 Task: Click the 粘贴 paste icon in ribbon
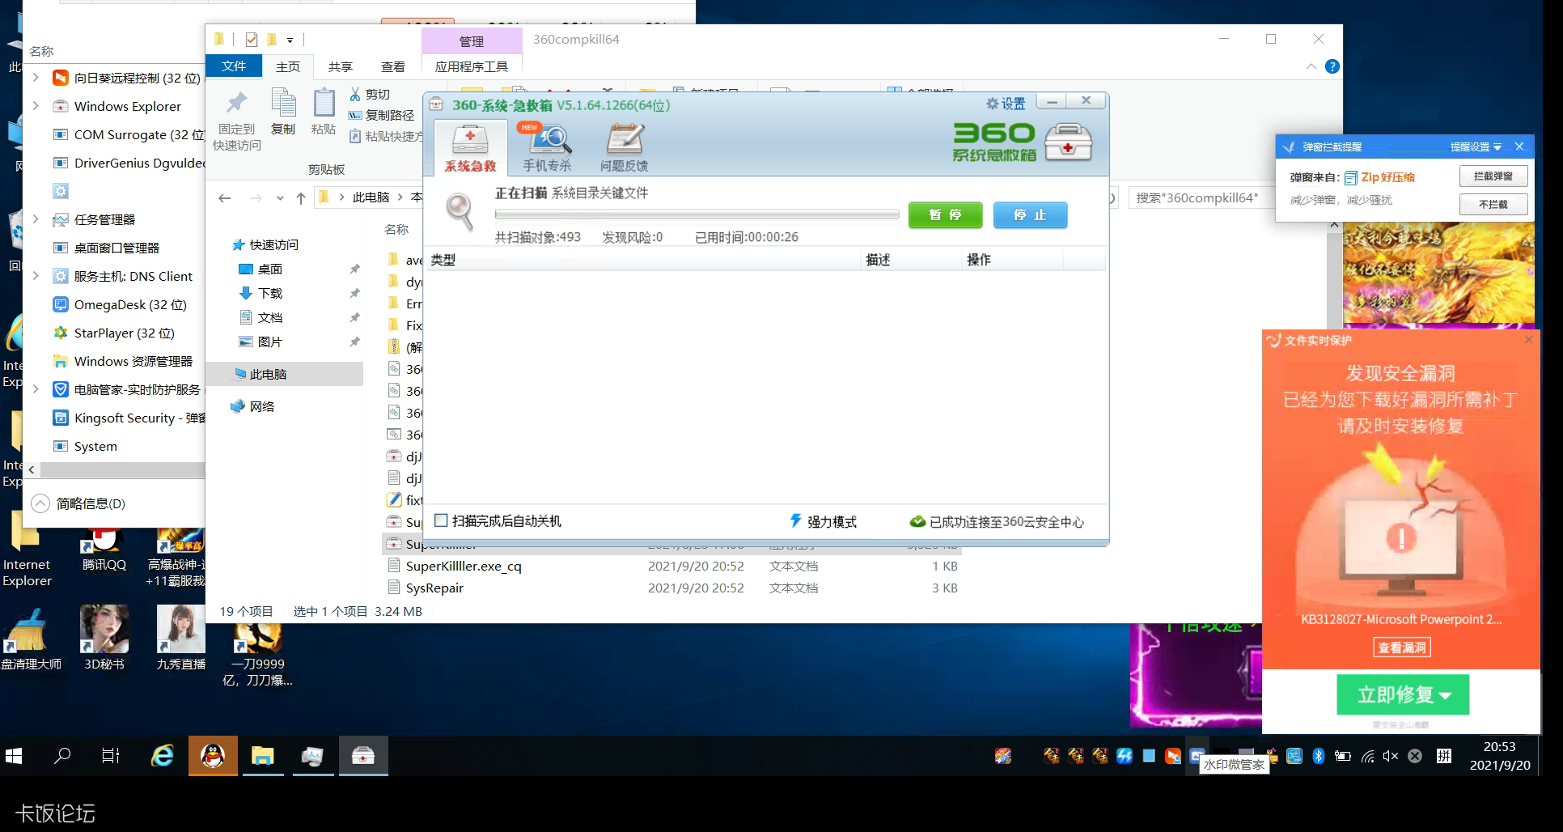324,103
